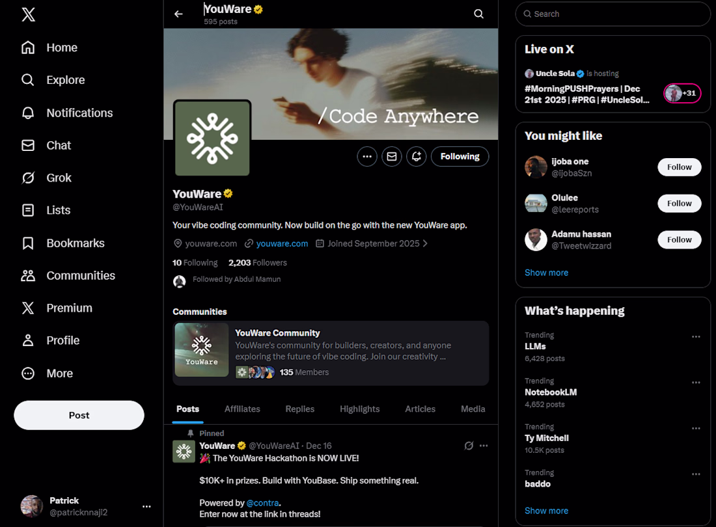Open YouWare Community card thumbnail
Viewport: 716px width, 527px height.
coord(201,350)
